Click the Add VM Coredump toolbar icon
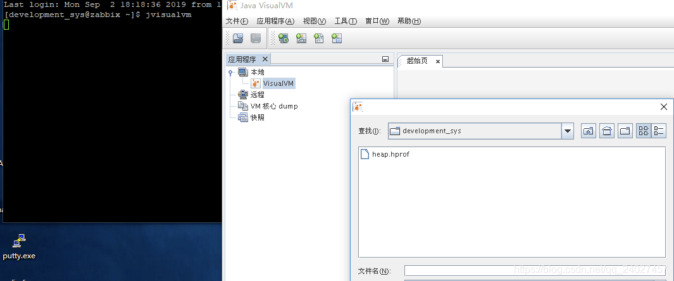674x281 pixels. (319, 39)
